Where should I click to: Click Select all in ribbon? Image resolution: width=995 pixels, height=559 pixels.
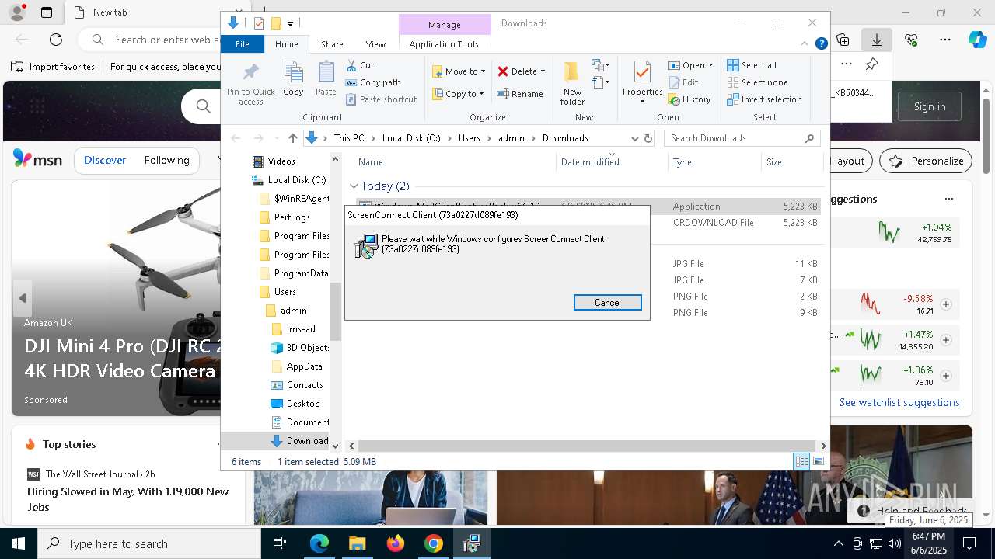[752, 65]
